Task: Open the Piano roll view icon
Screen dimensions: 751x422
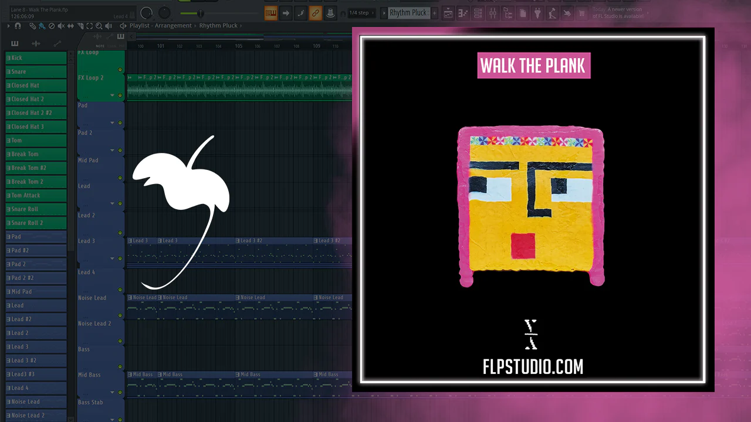Action: click(463, 13)
